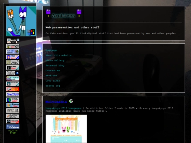Click the Multimedia section heading
The image size is (191, 143).
tap(56, 102)
